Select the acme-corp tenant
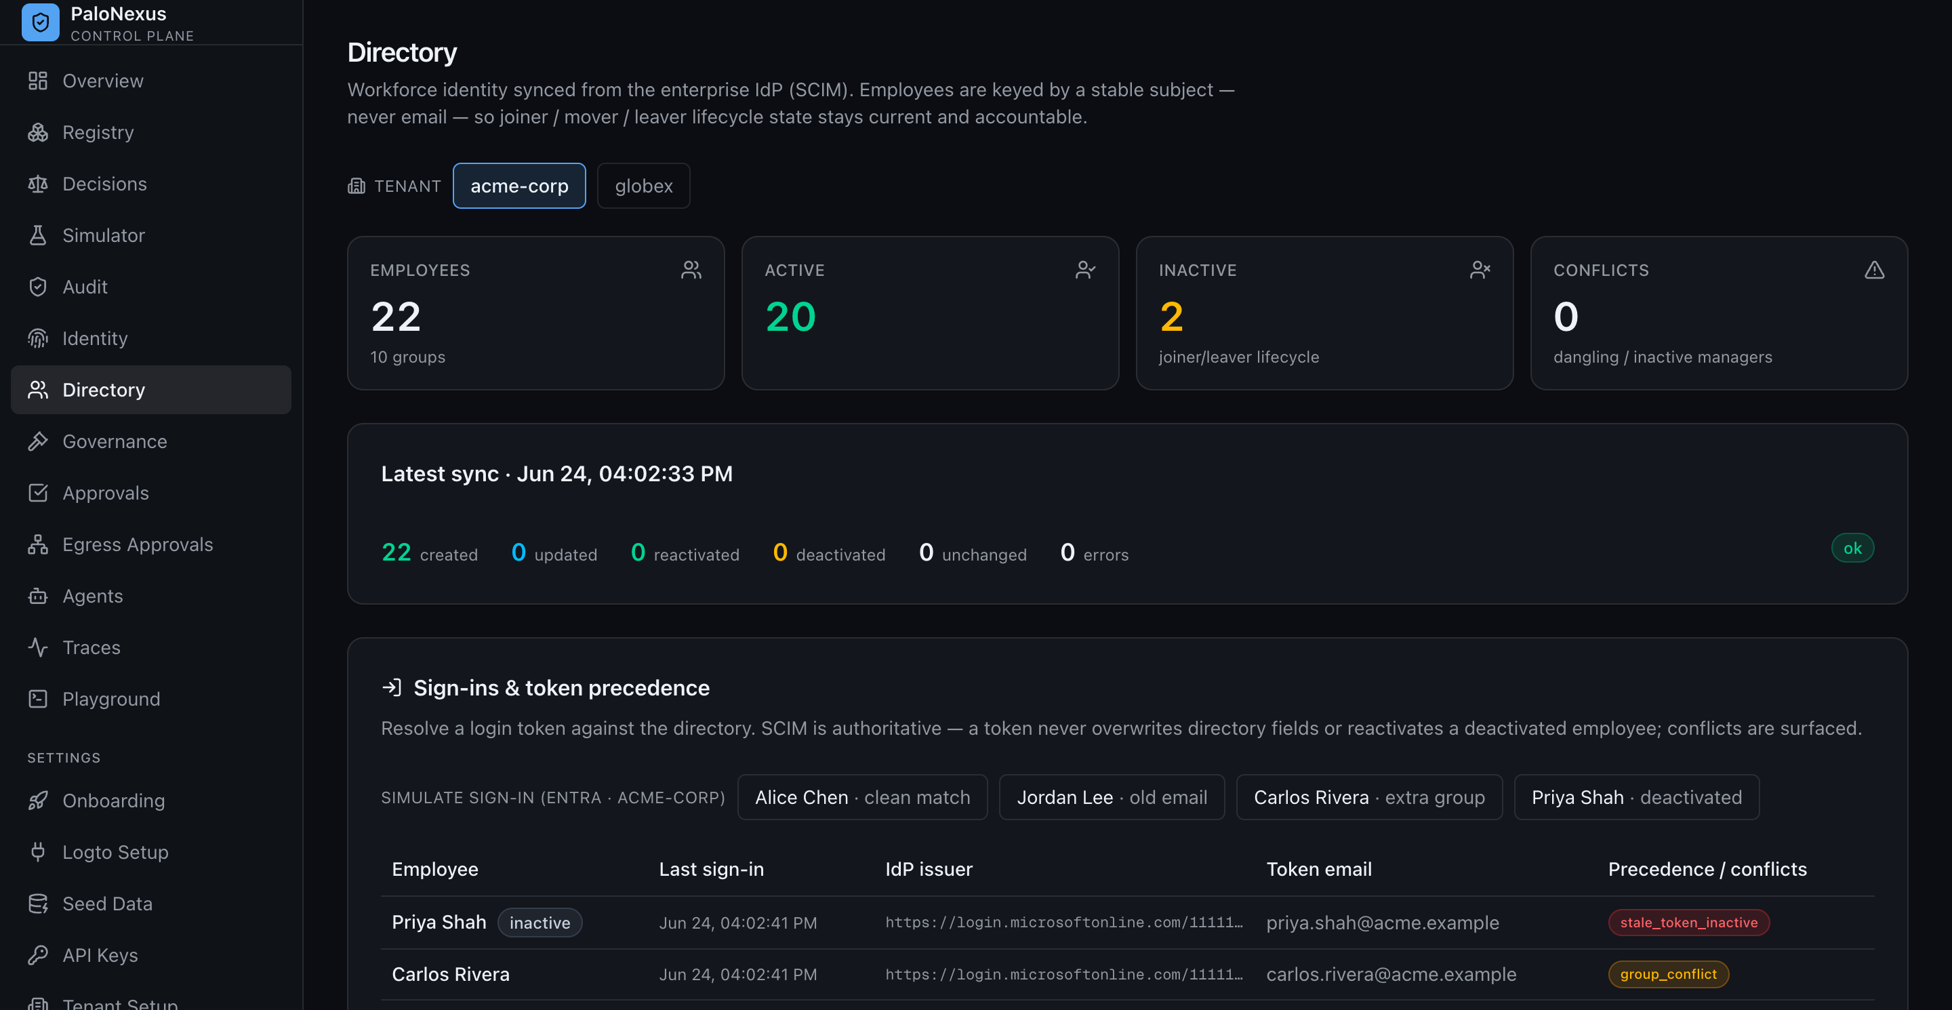Viewport: 1952px width, 1010px height. click(519, 186)
